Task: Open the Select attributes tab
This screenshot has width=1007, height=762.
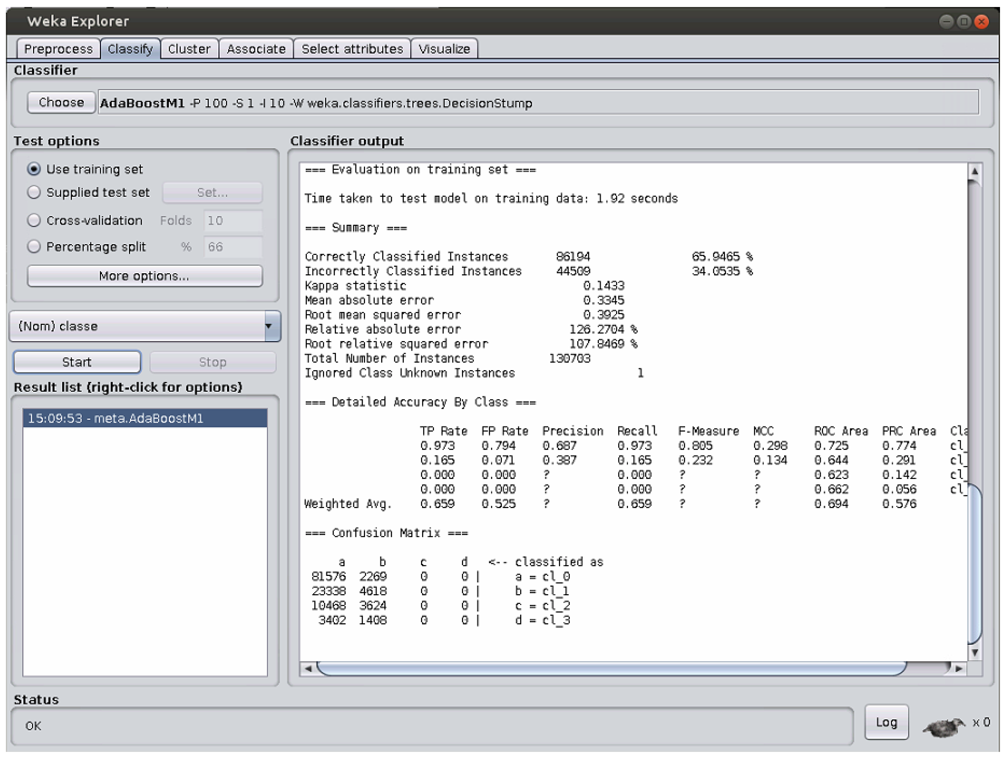Action: [352, 49]
